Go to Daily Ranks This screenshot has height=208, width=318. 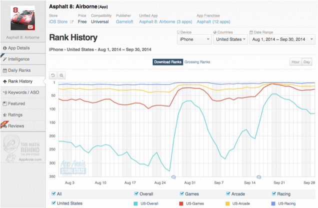(x=23, y=70)
